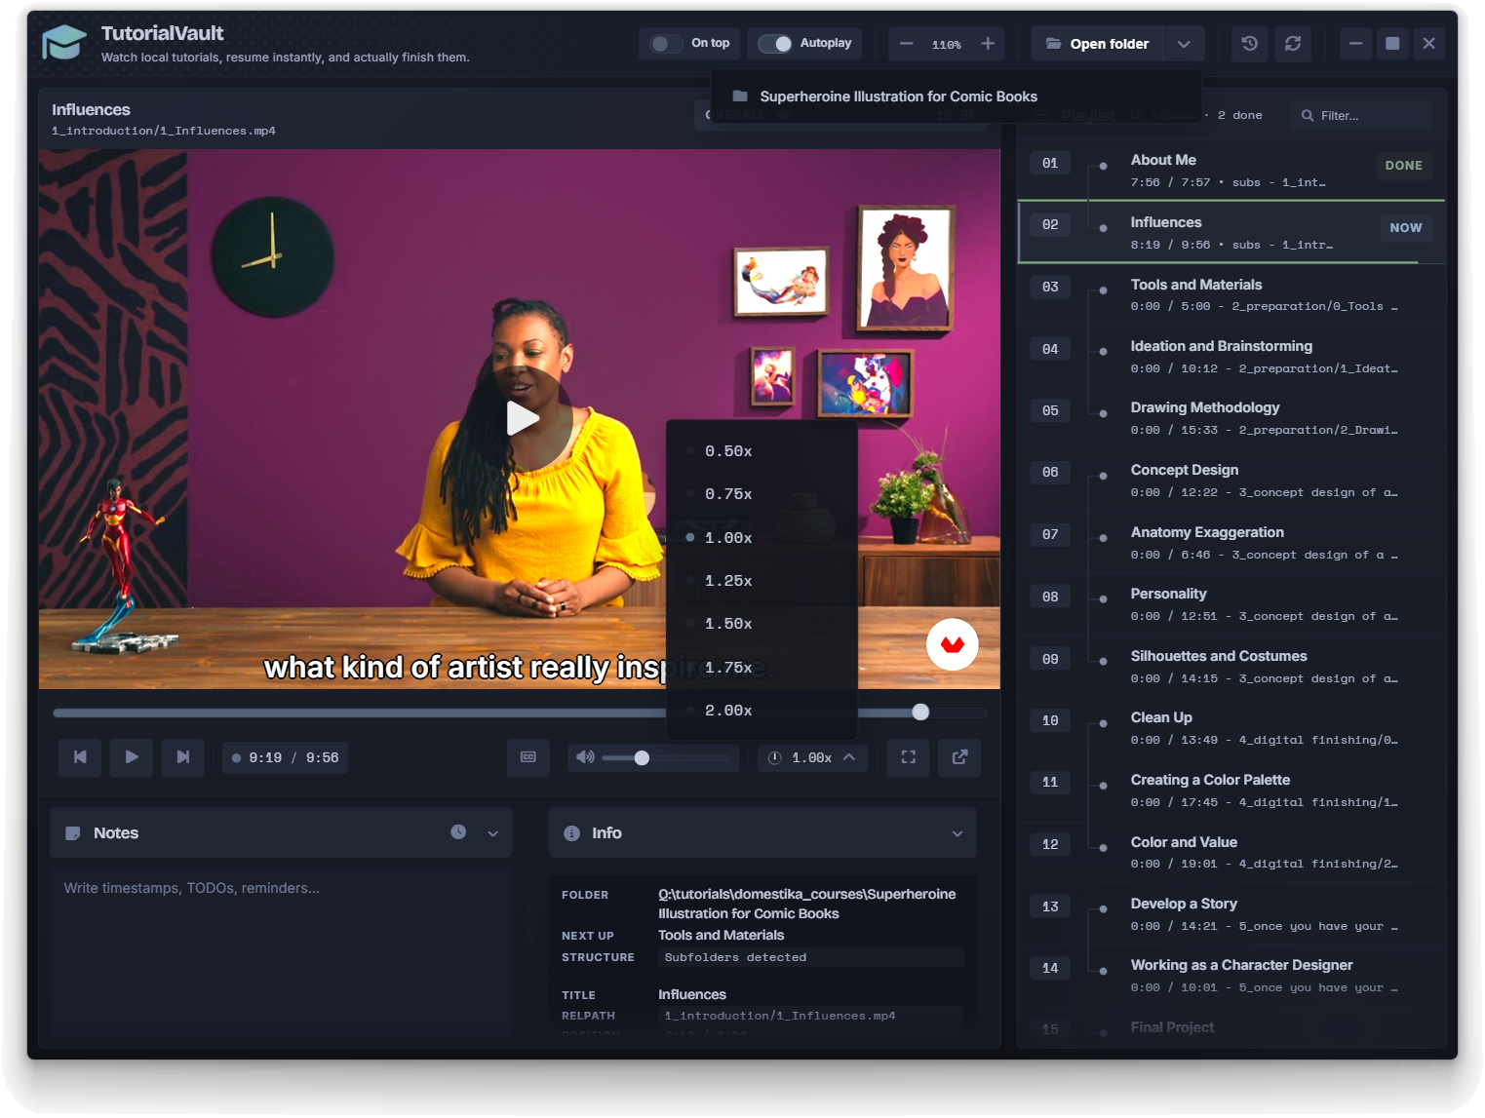This screenshot has height=1118, width=1485.
Task: Play Tools and Materials in playlist
Action: (x=1231, y=294)
